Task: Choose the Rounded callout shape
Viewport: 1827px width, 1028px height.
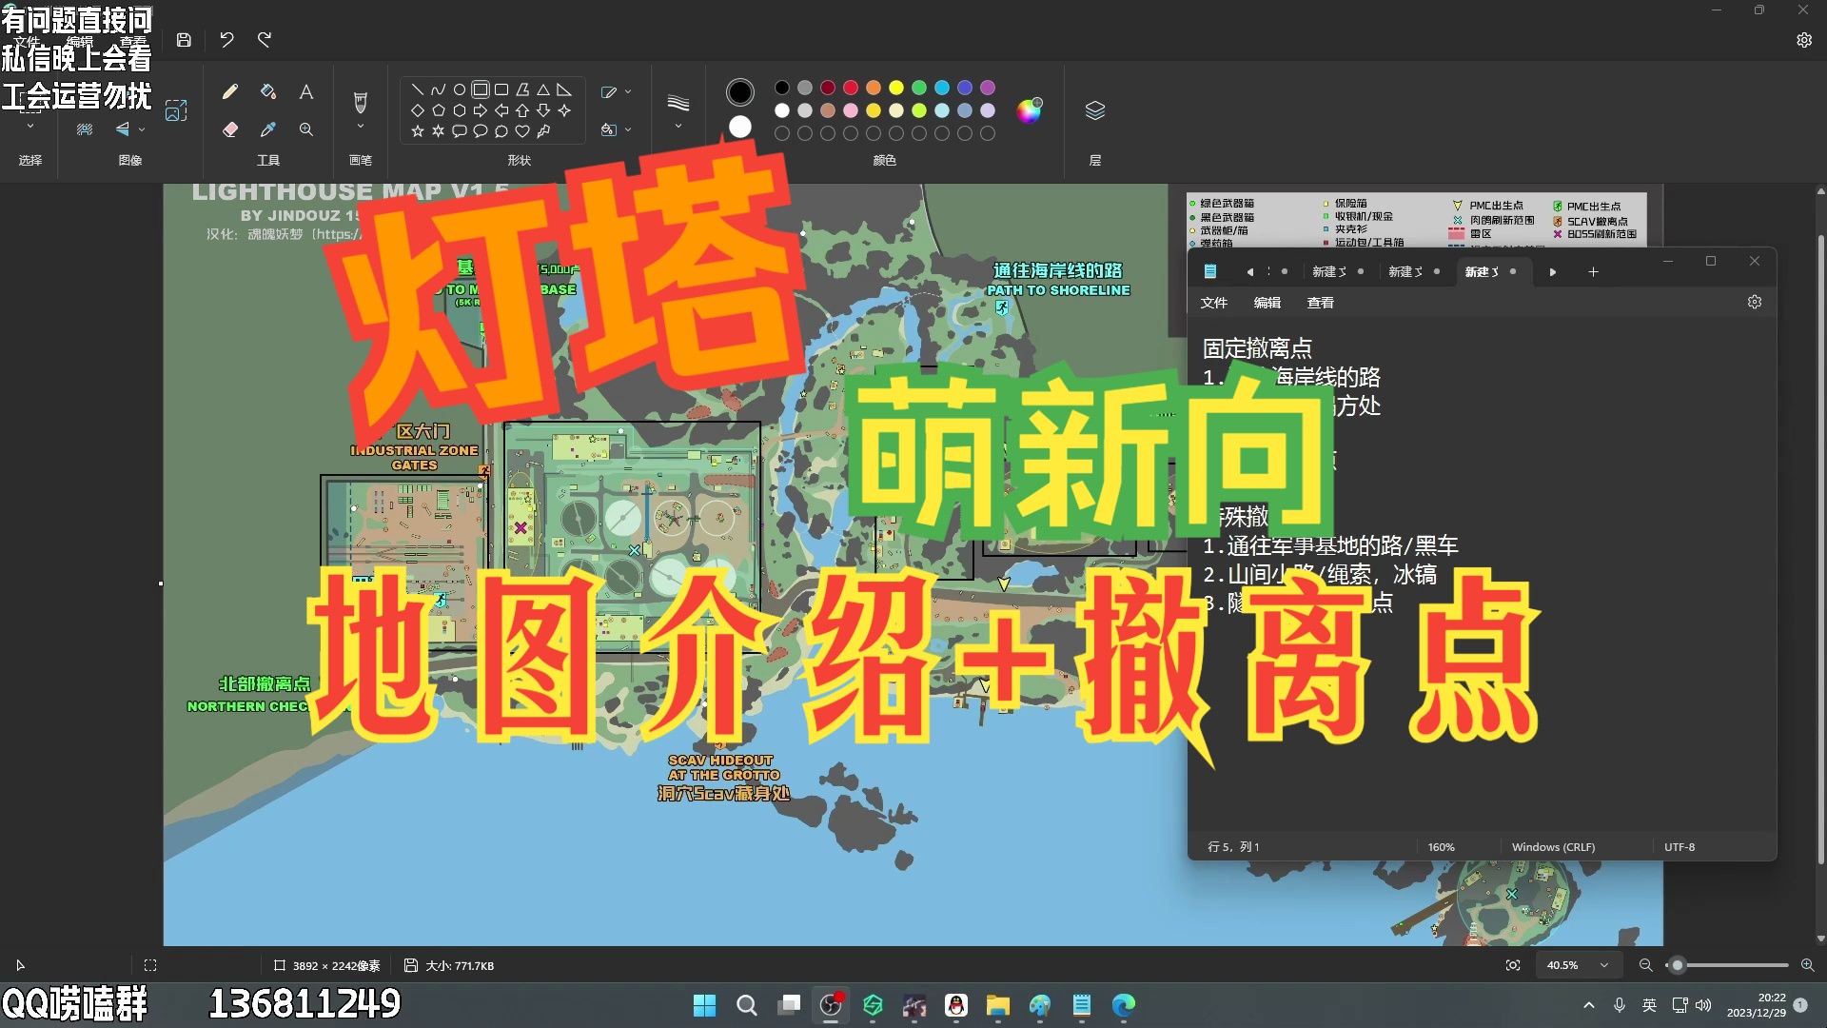Action: click(459, 131)
